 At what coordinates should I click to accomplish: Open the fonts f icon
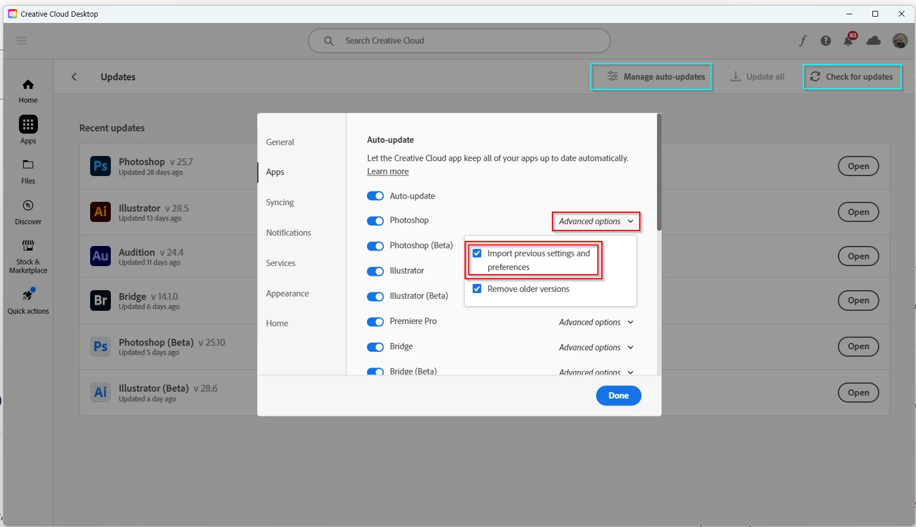tap(802, 41)
